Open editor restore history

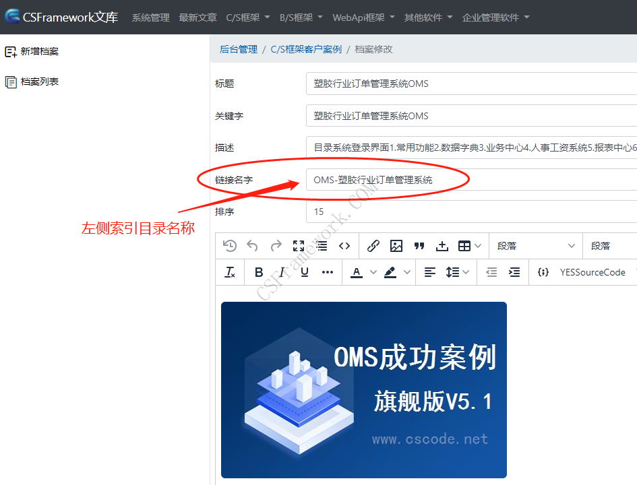pos(230,246)
